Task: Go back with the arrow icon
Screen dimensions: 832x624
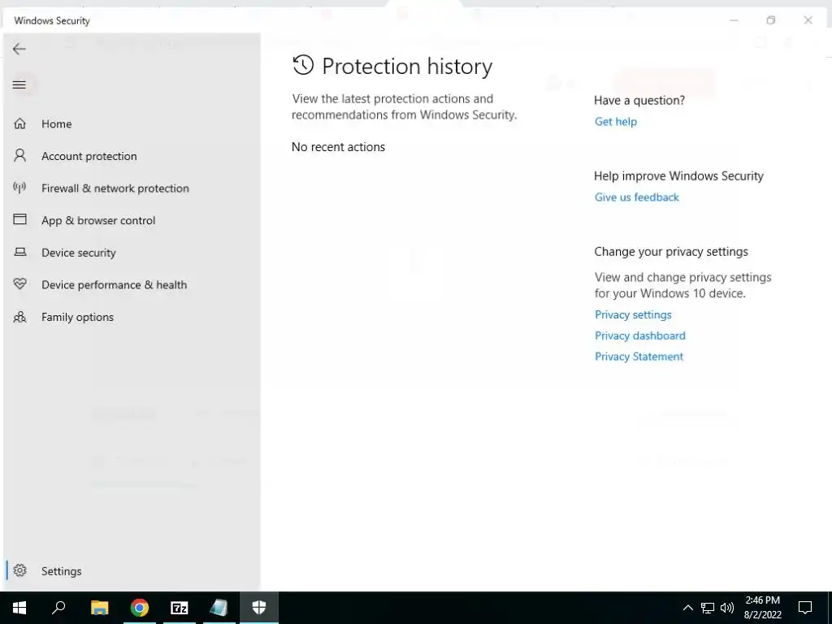Action: (x=19, y=49)
